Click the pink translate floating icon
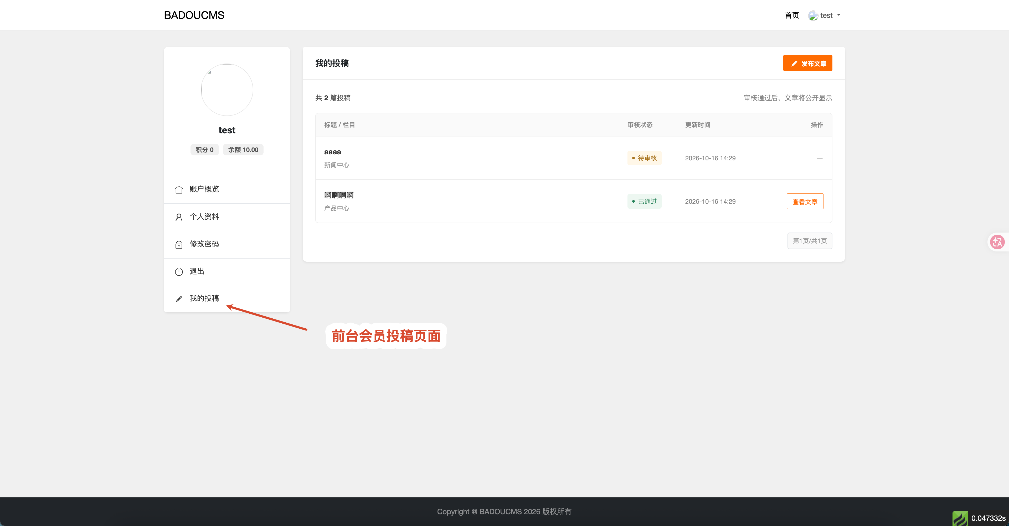Screen dimensions: 1009x526 pos(997,242)
